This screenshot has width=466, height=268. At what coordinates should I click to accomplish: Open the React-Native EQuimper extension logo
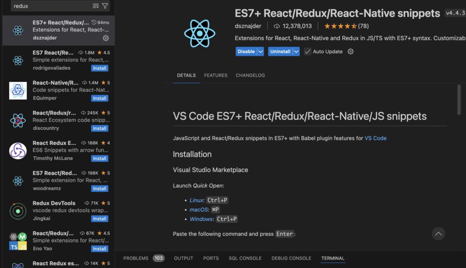(x=18, y=91)
